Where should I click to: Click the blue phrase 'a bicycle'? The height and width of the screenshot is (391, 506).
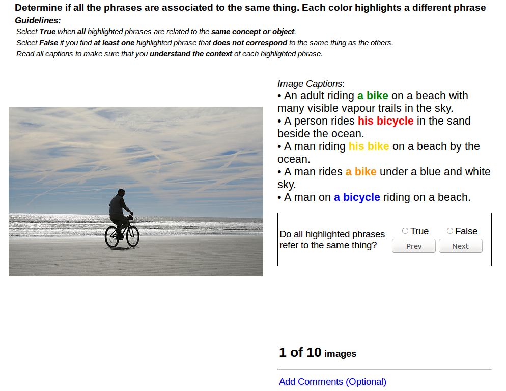(x=357, y=197)
